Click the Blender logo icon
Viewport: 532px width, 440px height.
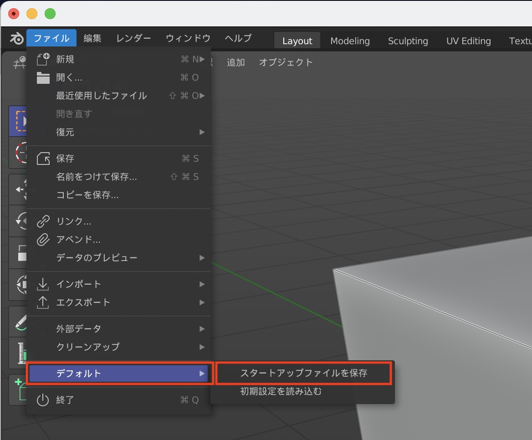coord(17,39)
